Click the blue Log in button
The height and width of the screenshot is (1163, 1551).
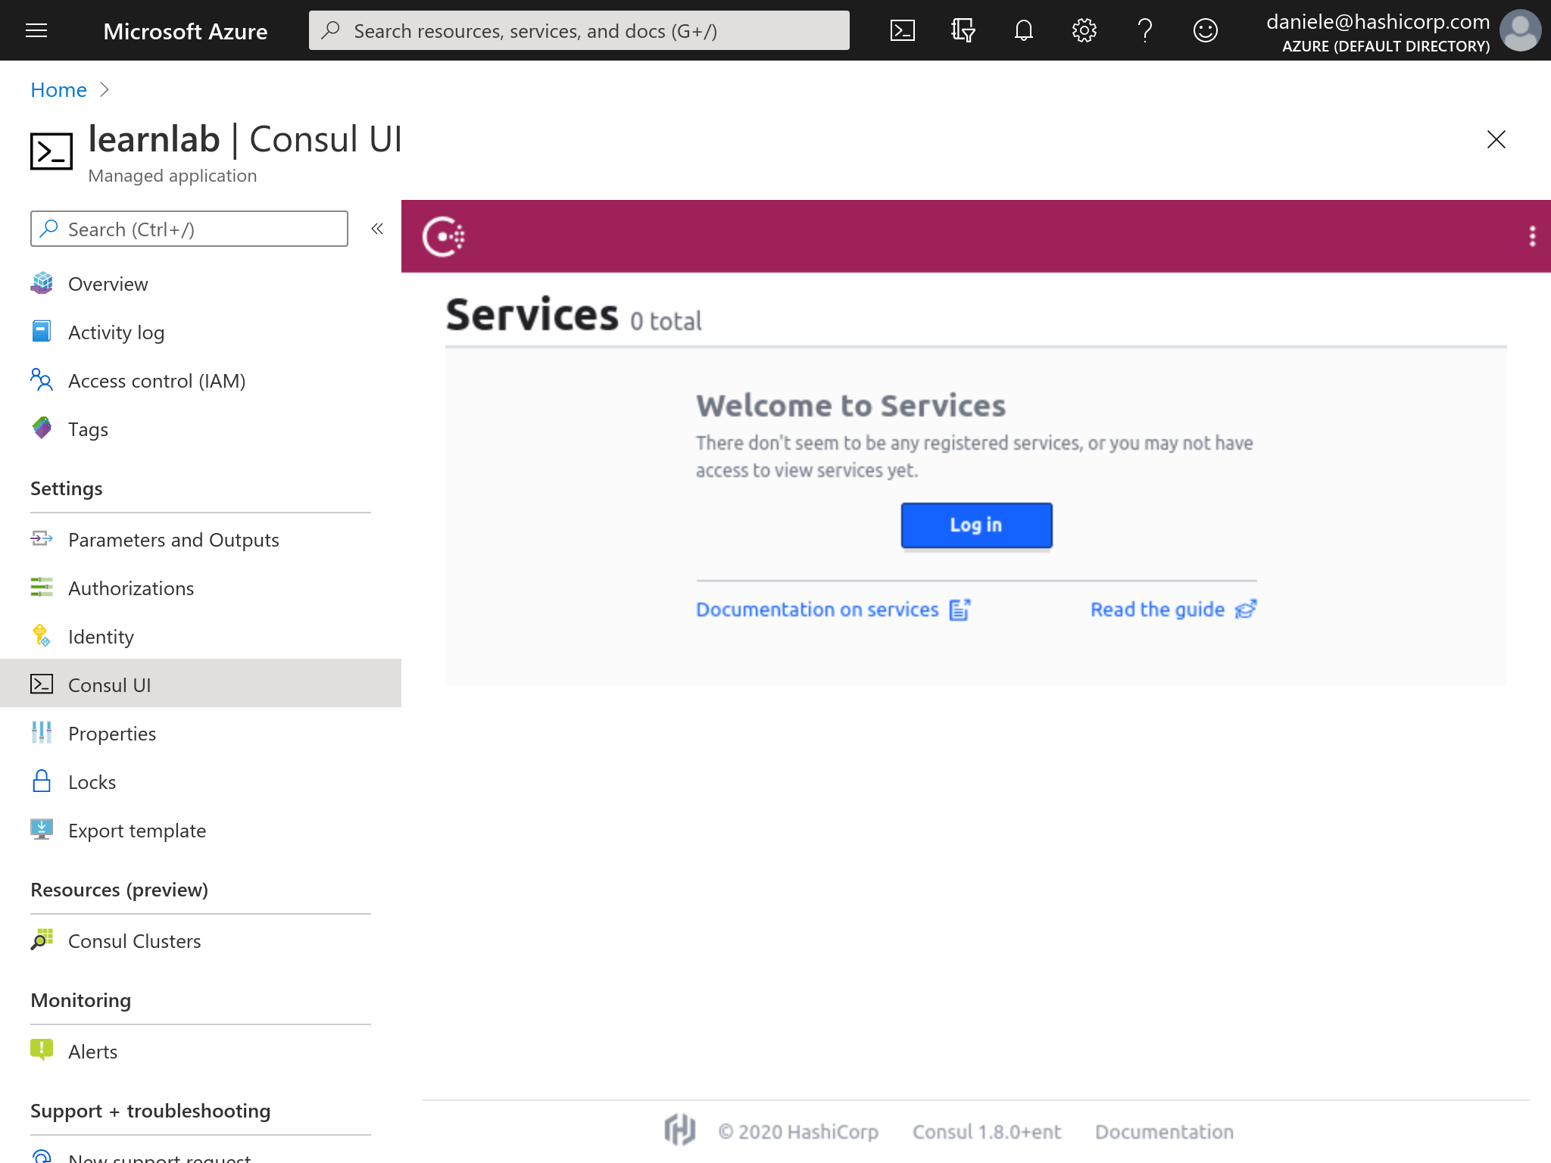point(975,525)
